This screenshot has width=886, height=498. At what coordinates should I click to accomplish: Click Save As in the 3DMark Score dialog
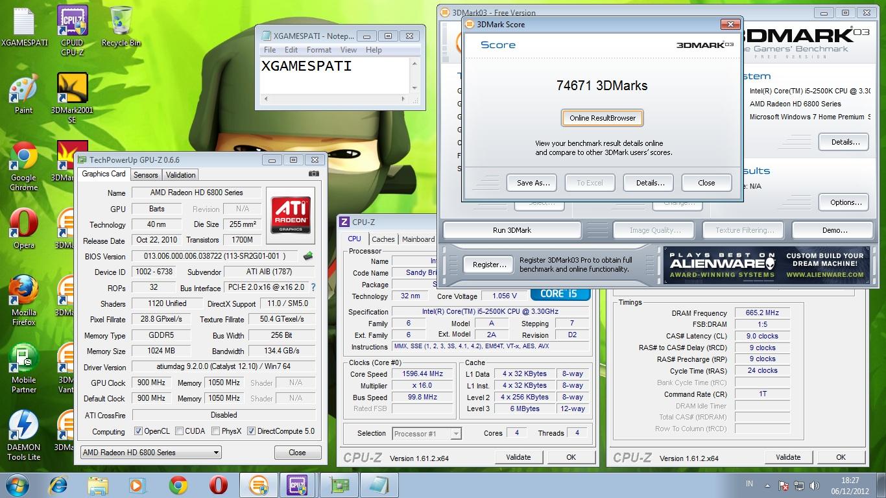pos(533,183)
